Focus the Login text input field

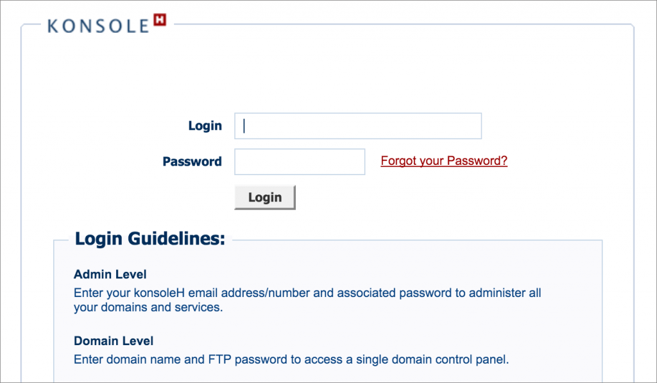358,126
